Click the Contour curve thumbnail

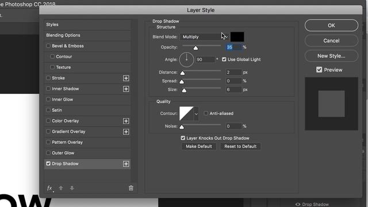(x=186, y=114)
